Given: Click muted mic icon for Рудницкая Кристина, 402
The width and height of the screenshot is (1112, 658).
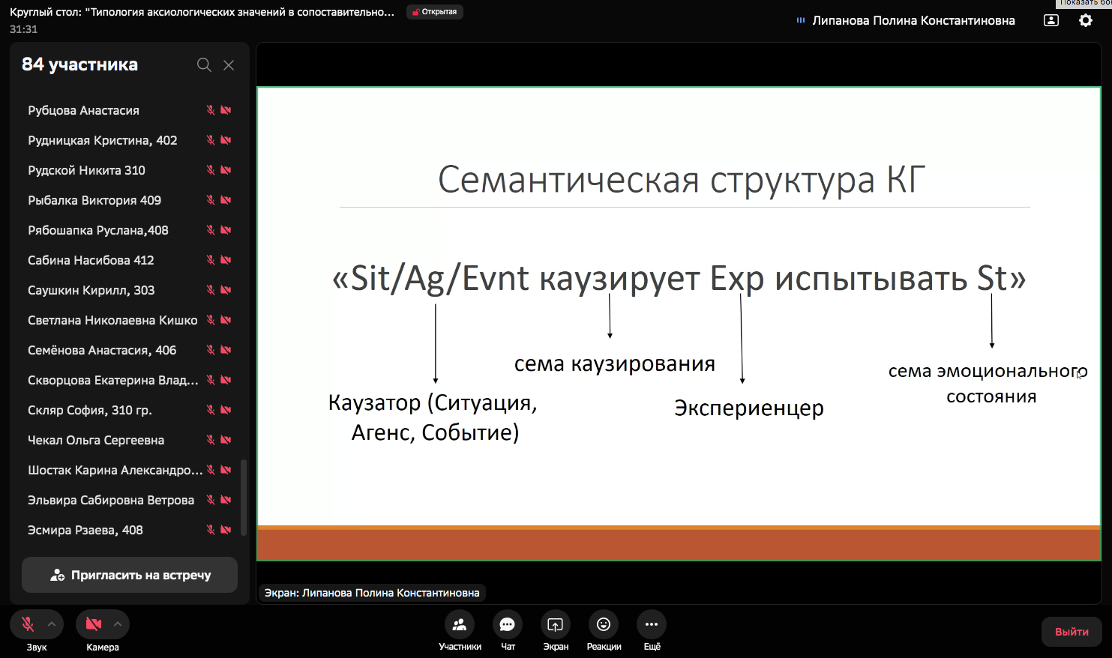Looking at the screenshot, I should coord(211,140).
